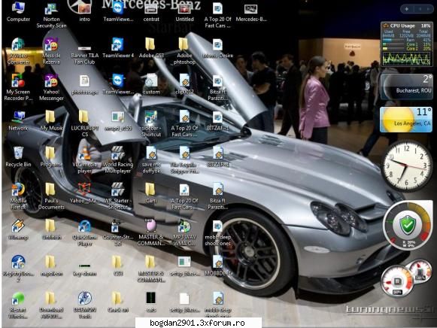Image resolution: width=437 pixels, height=328 pixels.
Task: Open the Computer desktop icon
Action: [18, 12]
